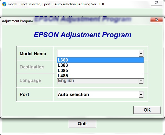Collapse the Model Name dropdown arrow
165x135 pixels.
tap(141, 54)
